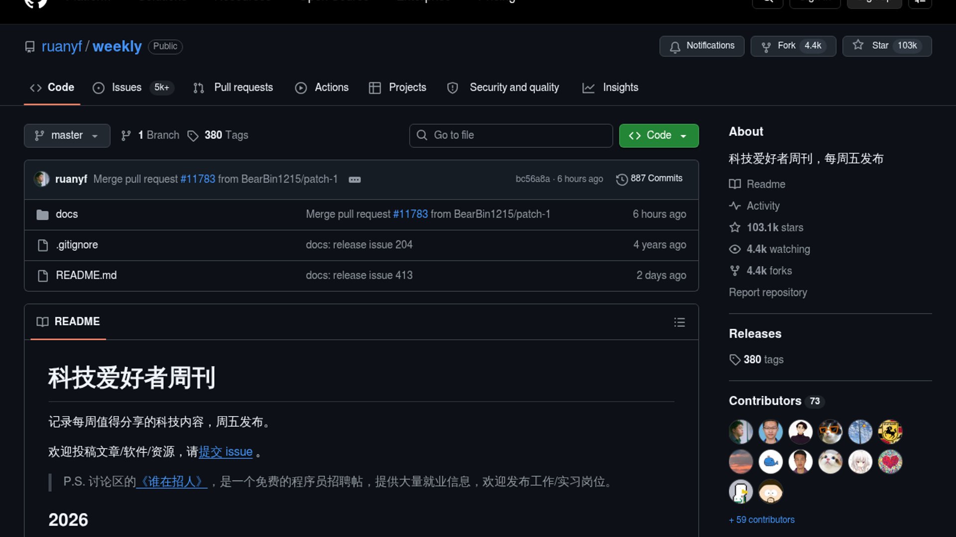Image resolution: width=956 pixels, height=537 pixels.
Task: Click the Insights graph icon
Action: (588, 88)
